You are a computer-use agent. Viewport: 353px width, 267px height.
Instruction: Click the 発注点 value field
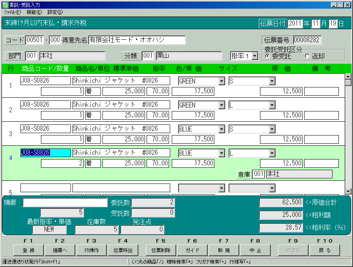[142, 230]
